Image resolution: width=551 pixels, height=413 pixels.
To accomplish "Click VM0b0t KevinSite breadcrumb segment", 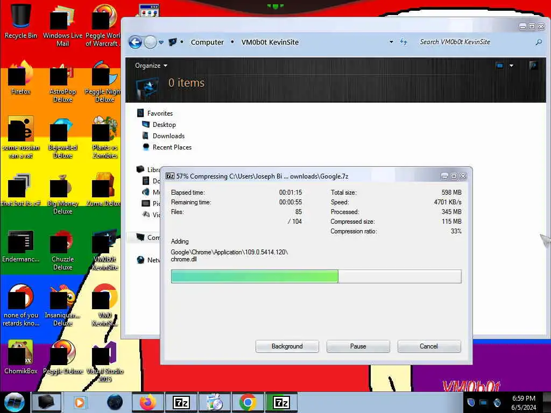I will 270,42.
